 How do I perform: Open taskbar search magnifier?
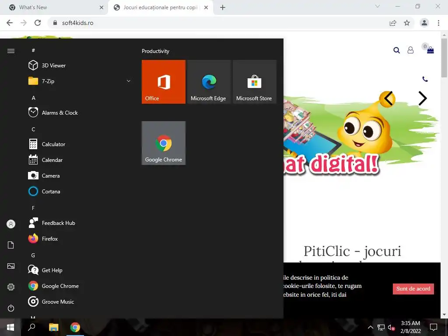pos(31,327)
